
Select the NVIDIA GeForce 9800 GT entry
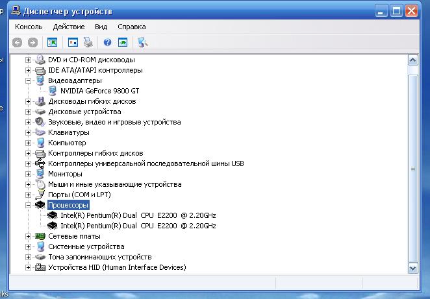pos(100,91)
